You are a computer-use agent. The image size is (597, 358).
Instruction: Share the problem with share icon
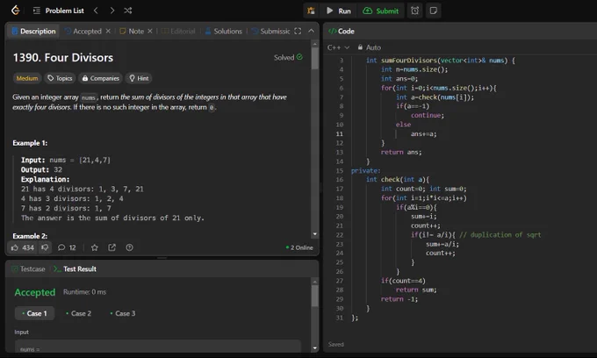tap(112, 247)
